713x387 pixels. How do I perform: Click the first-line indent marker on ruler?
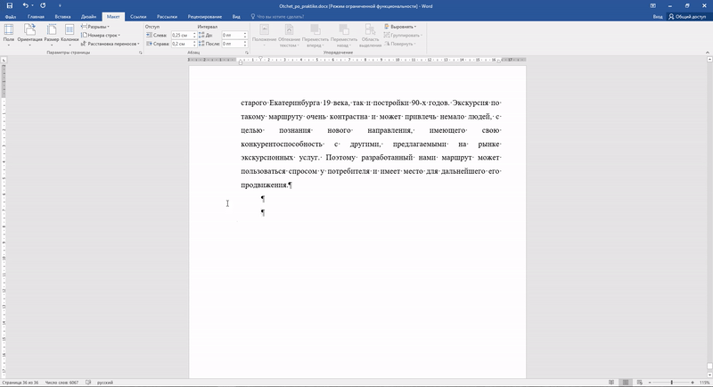pos(260,58)
